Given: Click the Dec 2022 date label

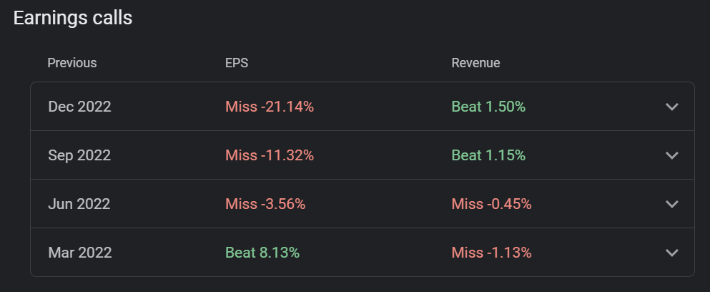Looking at the screenshot, I should tap(79, 107).
